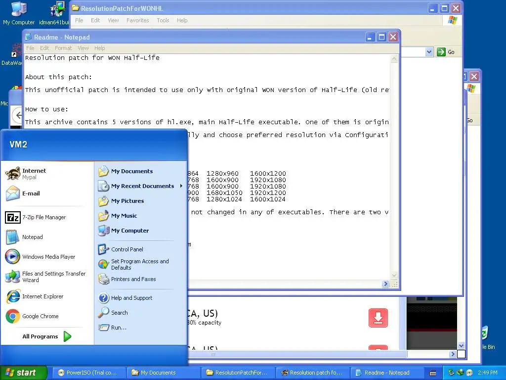Click the Notepad title bar icon
Screen dimensions: 506x380
(x=29, y=37)
